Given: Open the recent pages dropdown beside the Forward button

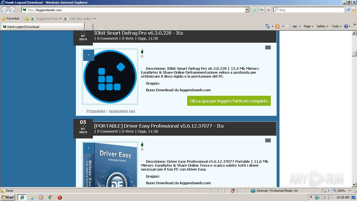Looking at the screenshot, I should pyautogui.click(x=18, y=10).
